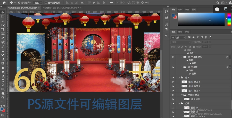Open the 正常 blend mode dropdown

click(180, 42)
